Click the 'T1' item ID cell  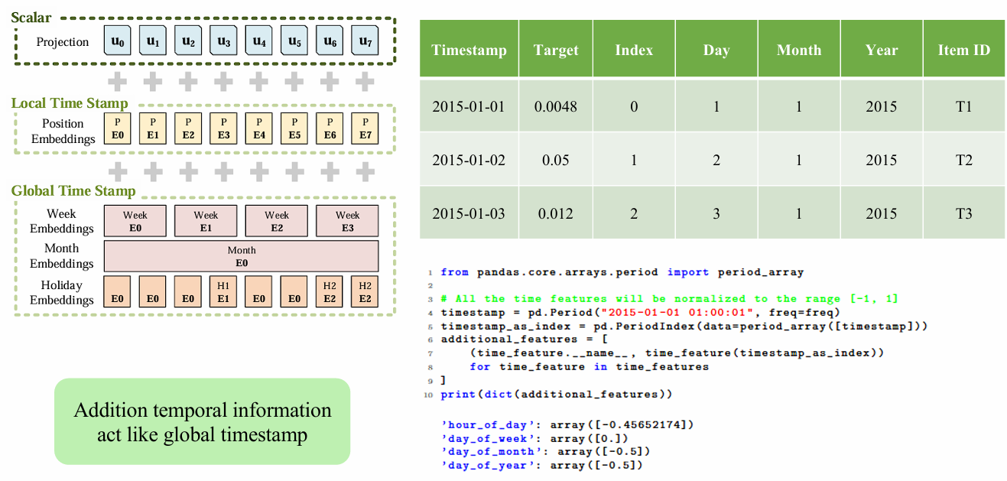[x=964, y=106]
